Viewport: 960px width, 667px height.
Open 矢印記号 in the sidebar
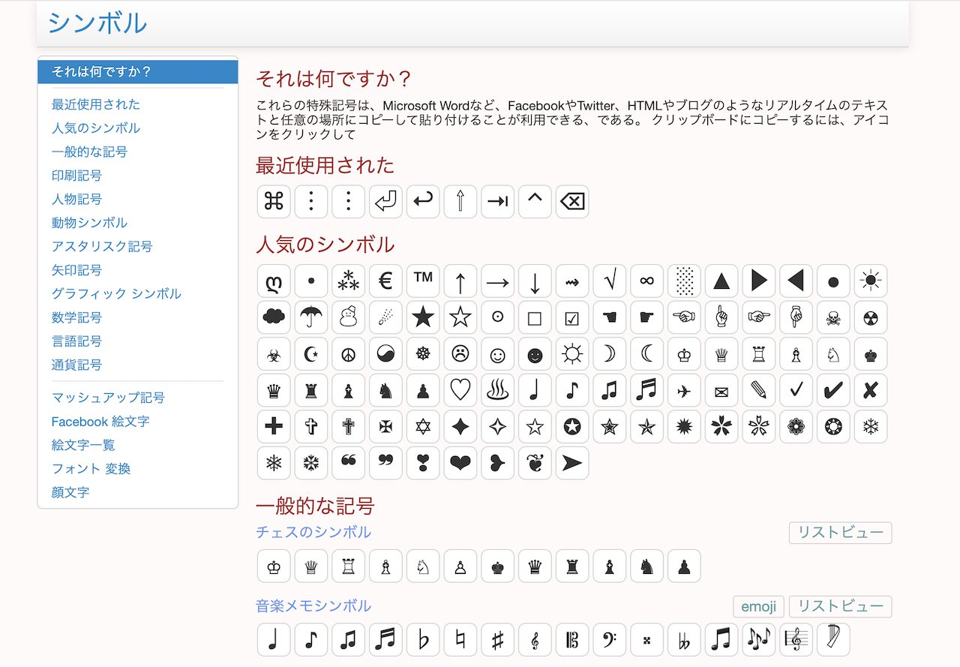tap(76, 270)
